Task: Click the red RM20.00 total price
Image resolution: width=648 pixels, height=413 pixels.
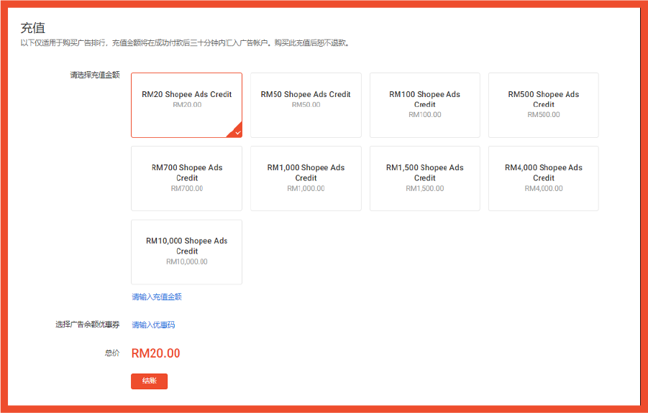Action: pos(156,353)
